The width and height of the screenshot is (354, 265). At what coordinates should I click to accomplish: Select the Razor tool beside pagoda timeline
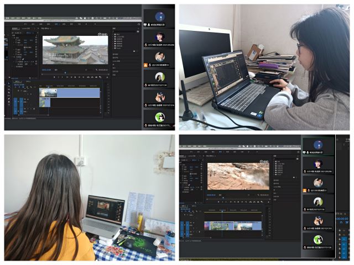pyautogui.click(x=9, y=92)
